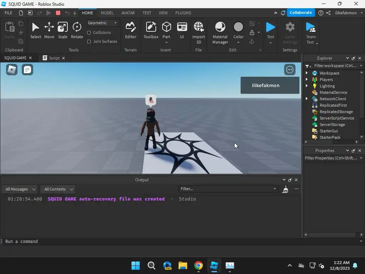The height and width of the screenshot is (274, 365).
Task: Open File Explorer from taskbar
Action: pos(183,265)
